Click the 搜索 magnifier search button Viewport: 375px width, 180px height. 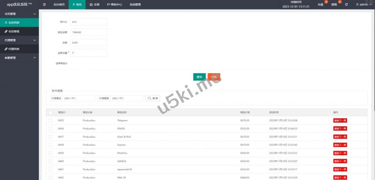click(153, 98)
